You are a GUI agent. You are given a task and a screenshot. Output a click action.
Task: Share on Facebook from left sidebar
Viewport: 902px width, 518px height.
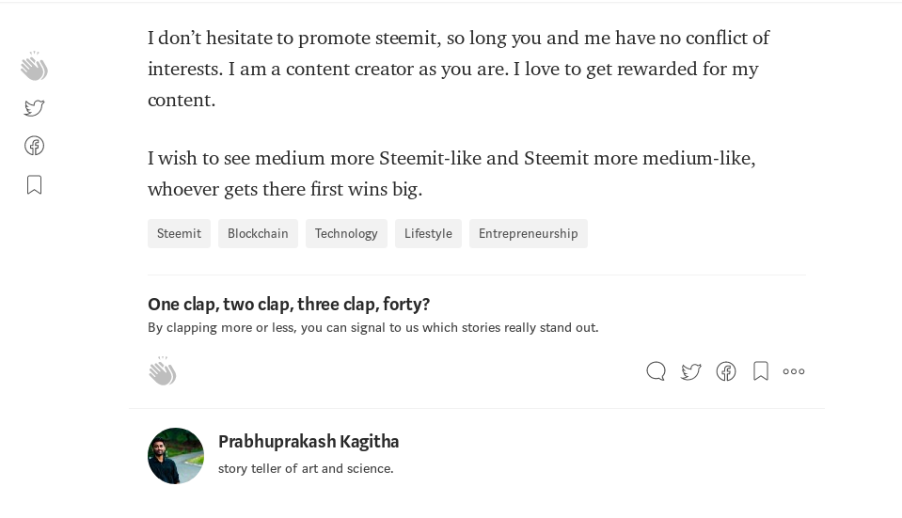pyautogui.click(x=35, y=146)
